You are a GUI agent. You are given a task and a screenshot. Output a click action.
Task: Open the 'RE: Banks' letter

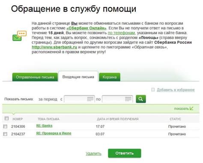coord(44,126)
